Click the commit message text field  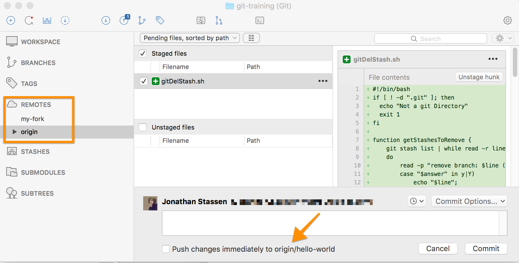[330, 223]
